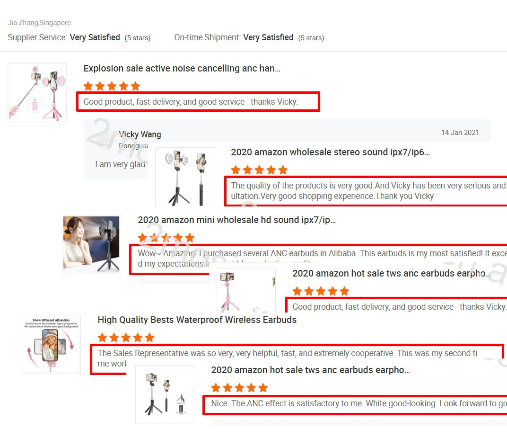Viewport: 507px width, 447px height.
Task: Open '2020 amazon mini wholesale hd sound' title
Action: 236,220
